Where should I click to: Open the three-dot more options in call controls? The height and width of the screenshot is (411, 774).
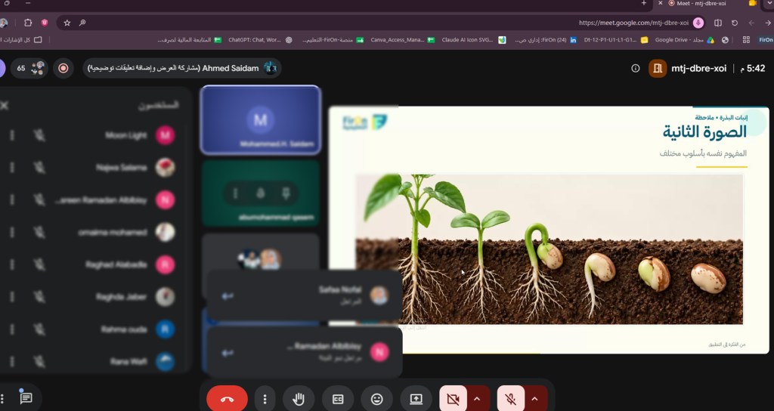tap(265, 399)
